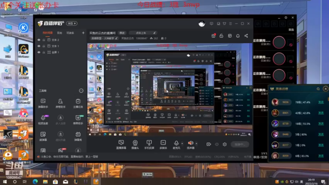Add 直播屏幕 screen capture source
Viewport: 329px width, 185px height.
pyautogui.click(x=121, y=145)
